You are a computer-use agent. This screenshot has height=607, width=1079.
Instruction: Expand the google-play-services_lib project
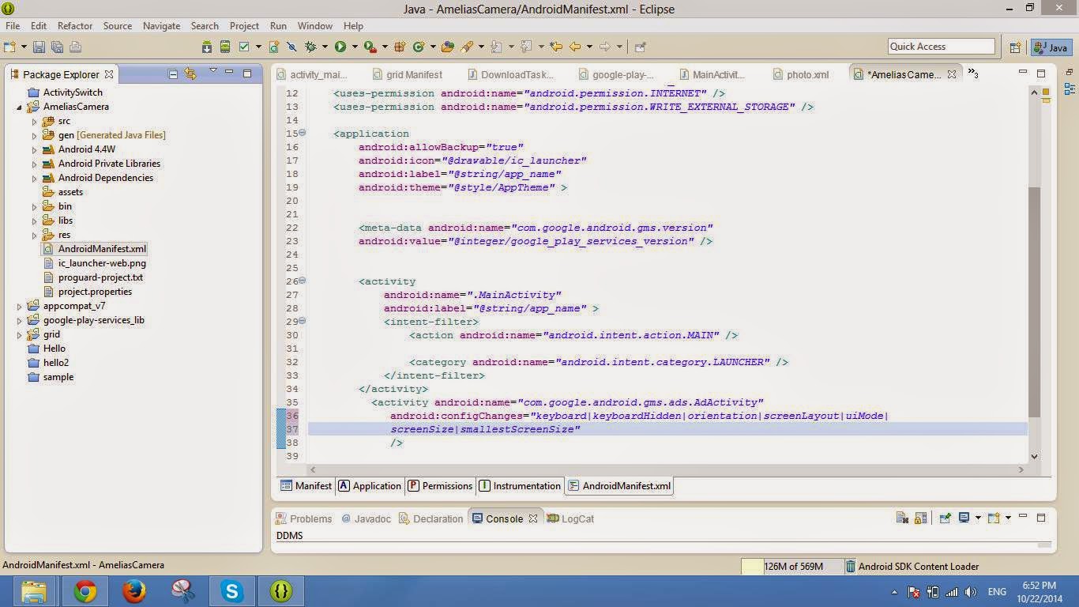[x=20, y=320]
